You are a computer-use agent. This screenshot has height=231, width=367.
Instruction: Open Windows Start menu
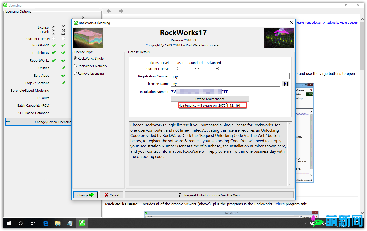(9, 223)
